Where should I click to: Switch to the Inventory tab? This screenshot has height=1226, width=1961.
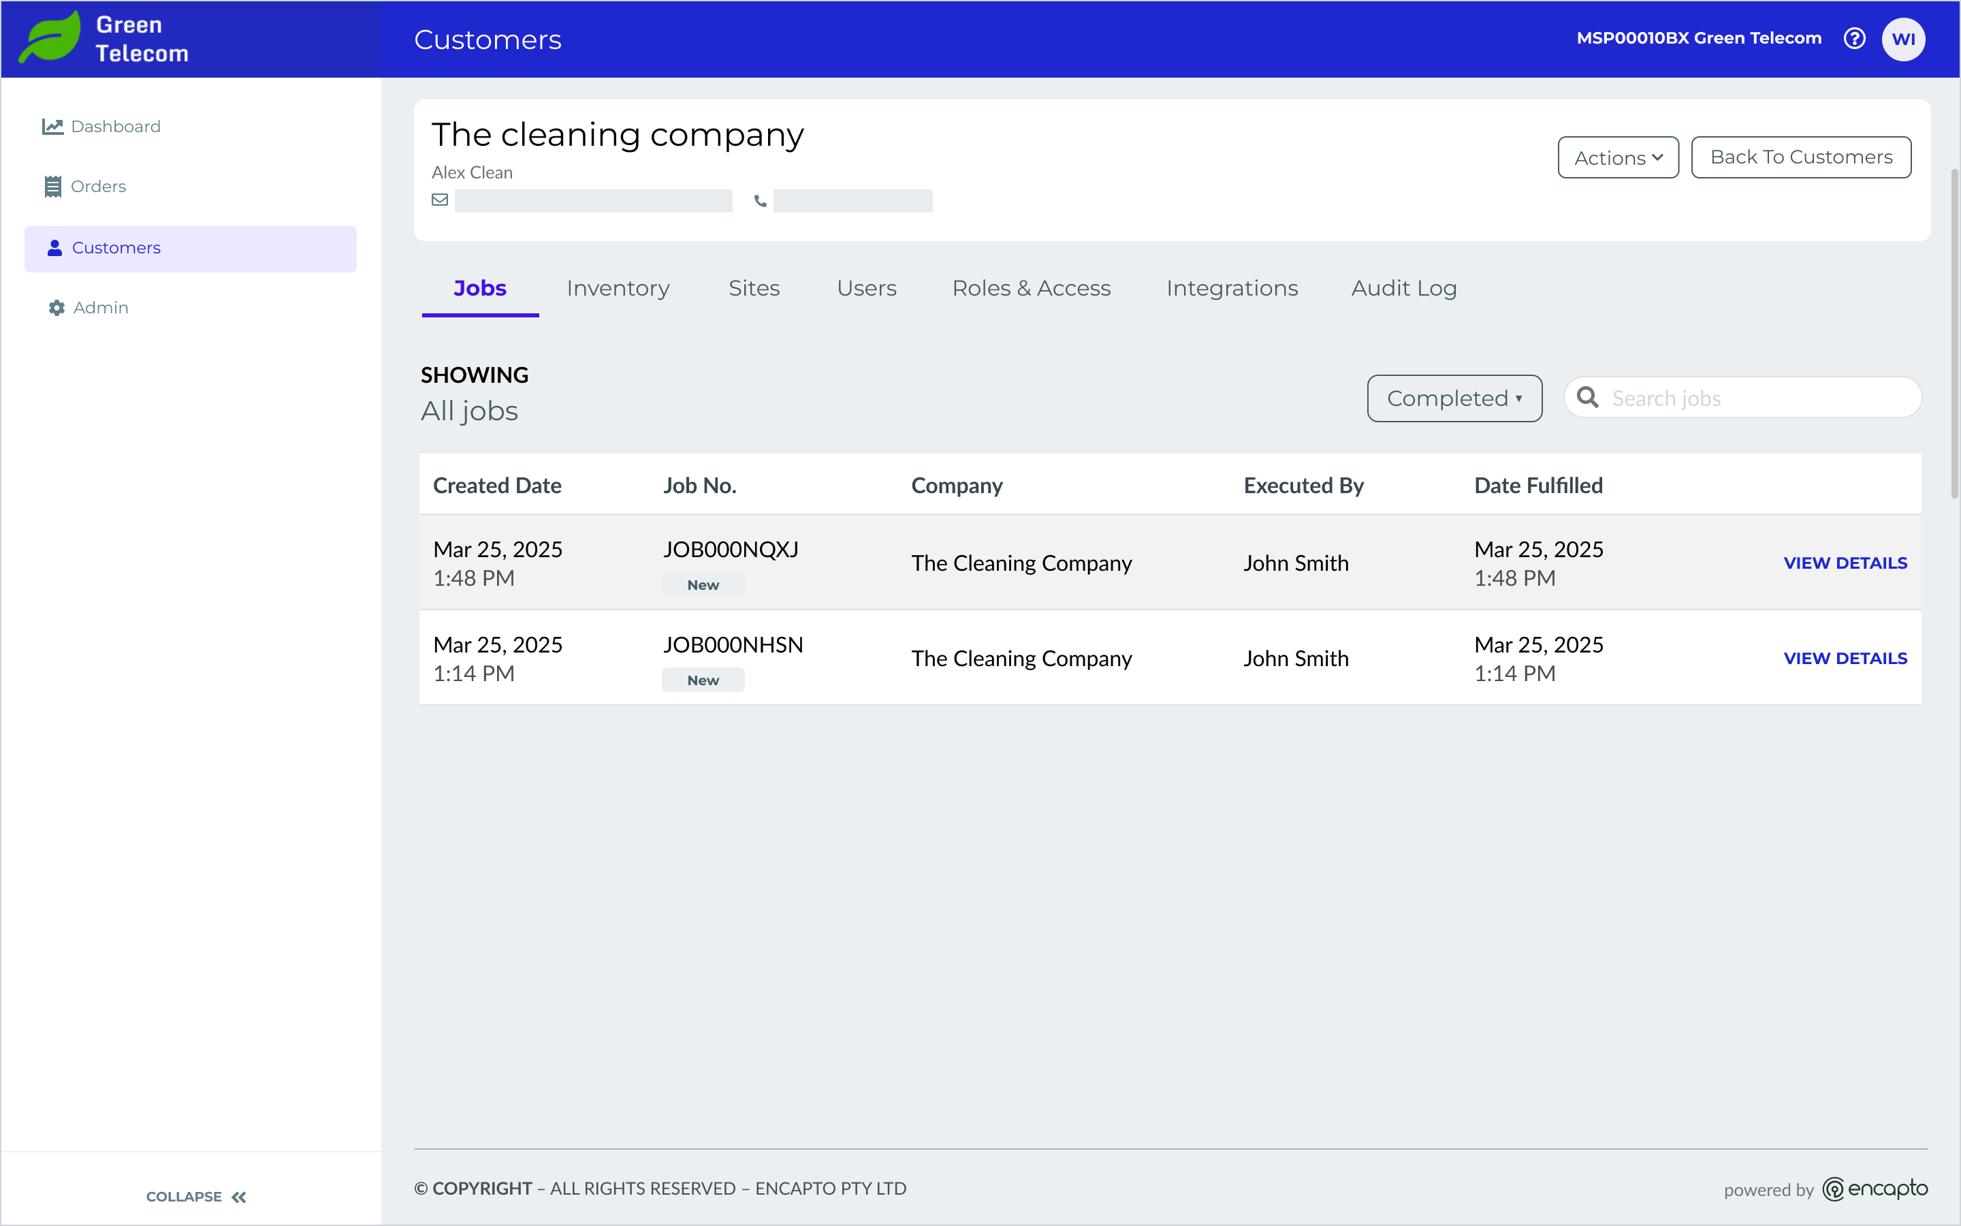[618, 289]
